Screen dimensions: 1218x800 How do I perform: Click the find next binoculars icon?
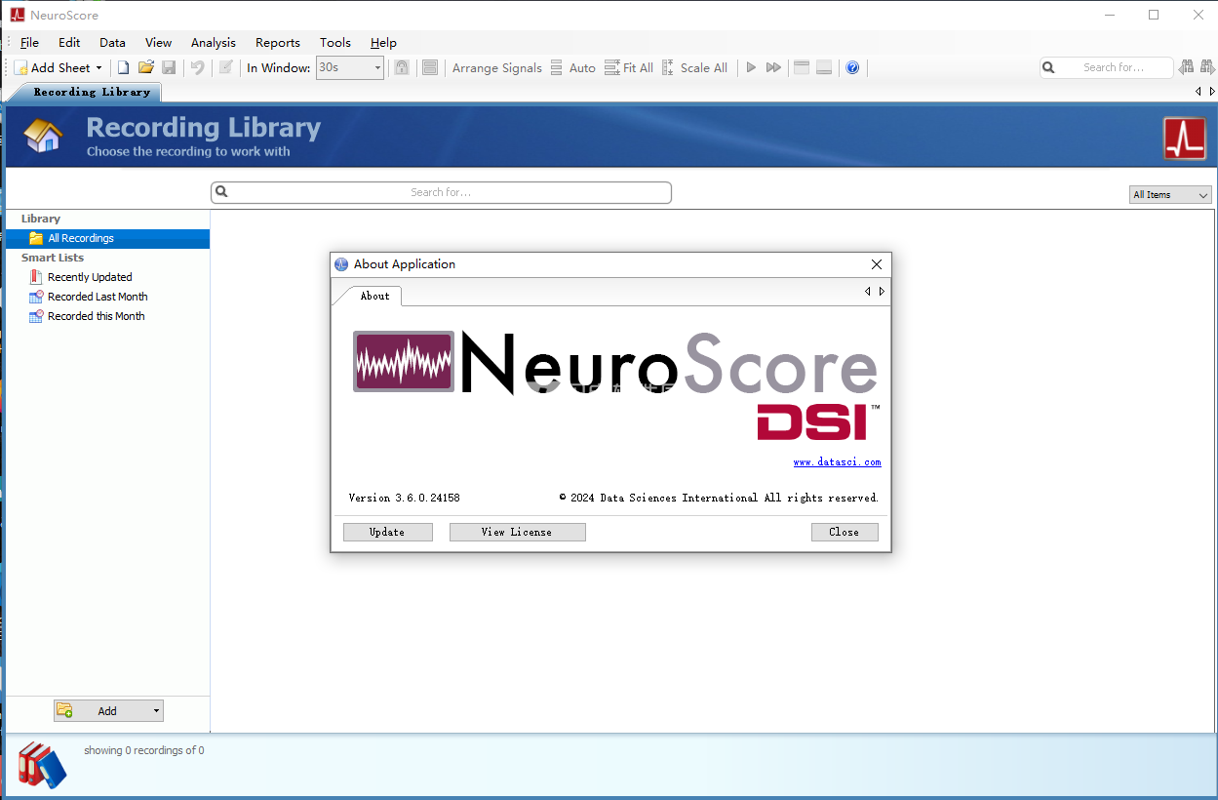1207,67
